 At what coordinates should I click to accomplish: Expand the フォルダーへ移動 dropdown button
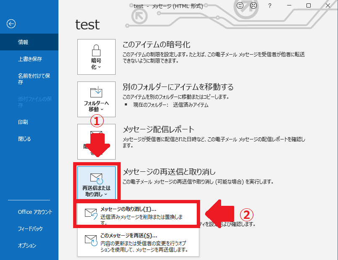click(96, 99)
